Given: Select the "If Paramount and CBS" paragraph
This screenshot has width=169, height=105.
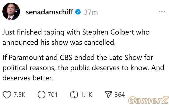Looking at the screenshot, I should 83,68.
